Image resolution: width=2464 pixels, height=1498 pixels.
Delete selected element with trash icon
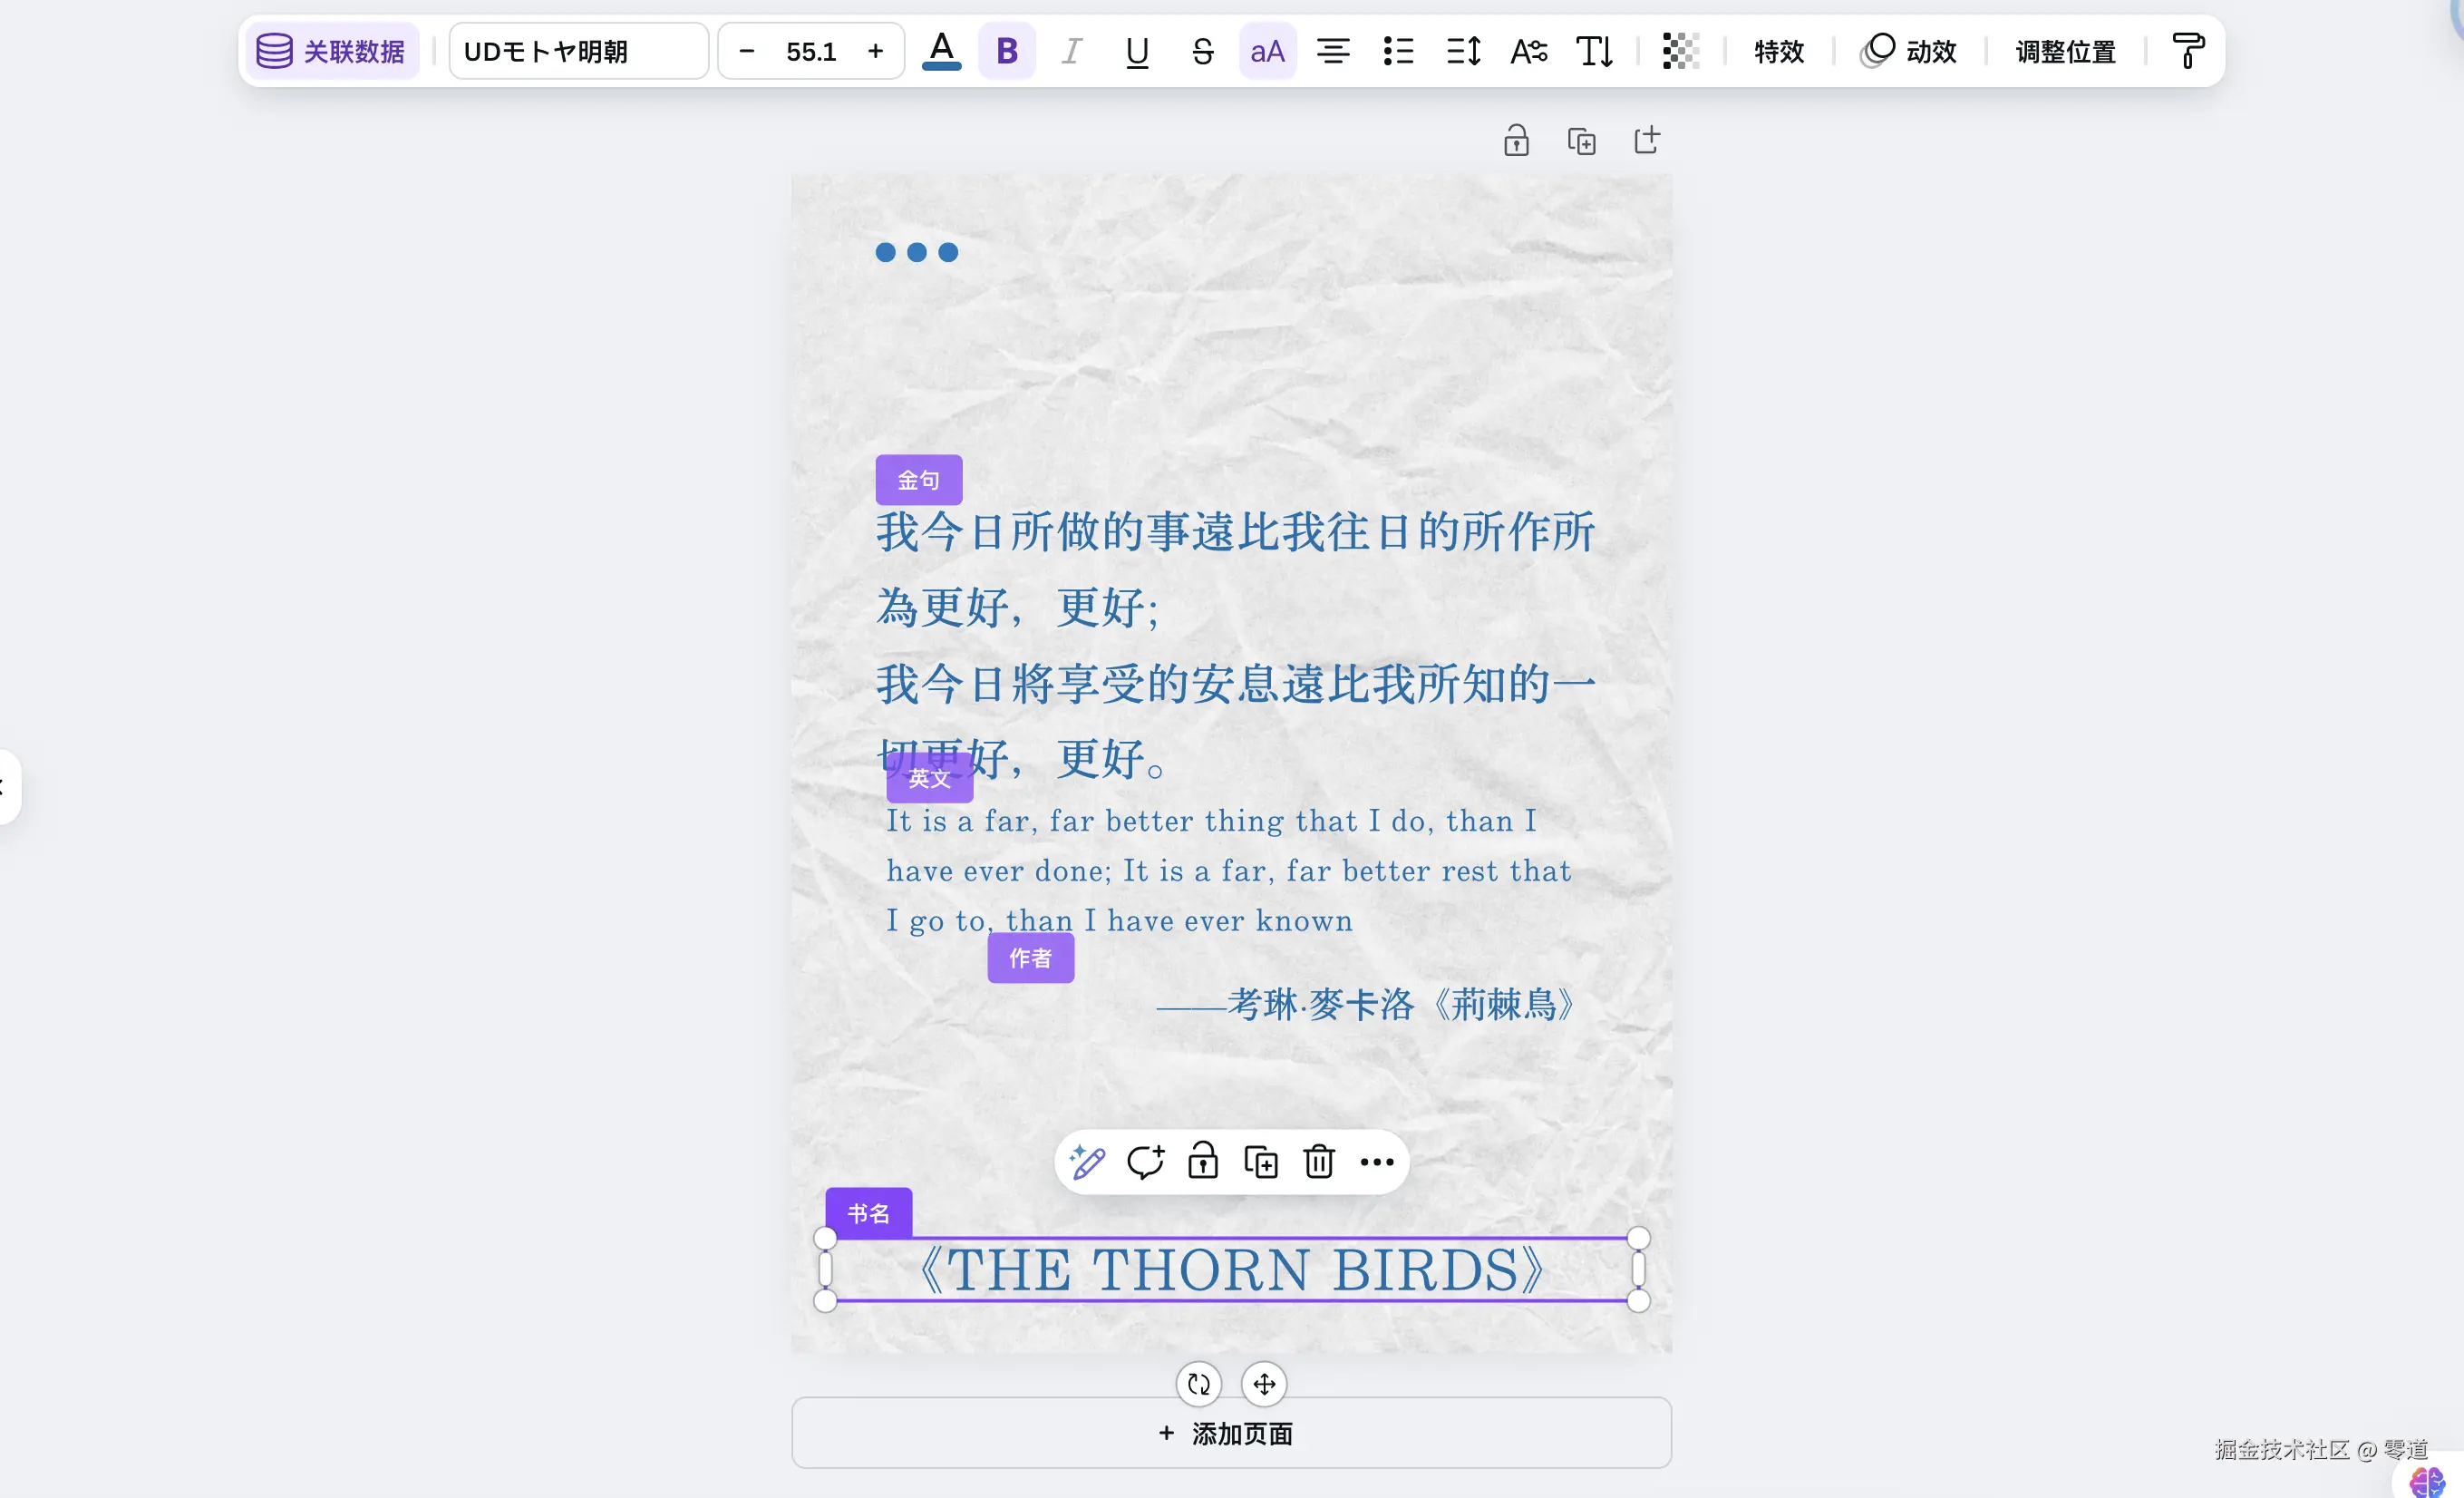(1318, 1161)
